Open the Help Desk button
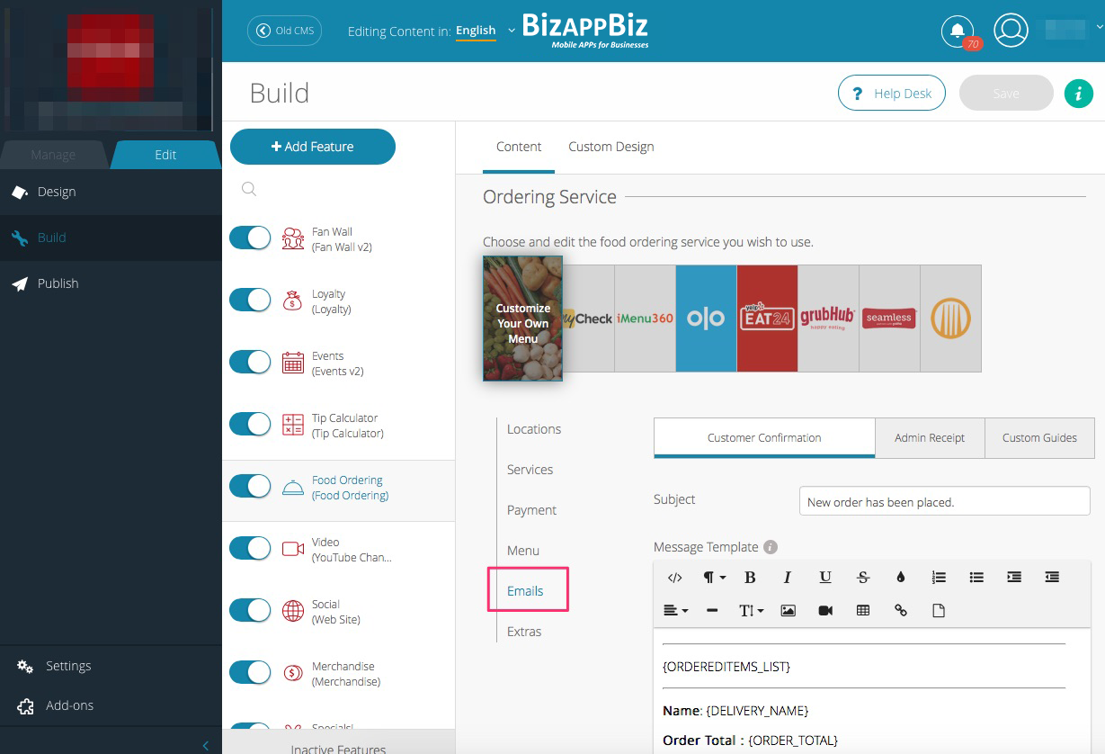Viewport: 1105px width, 754px height. tap(891, 93)
